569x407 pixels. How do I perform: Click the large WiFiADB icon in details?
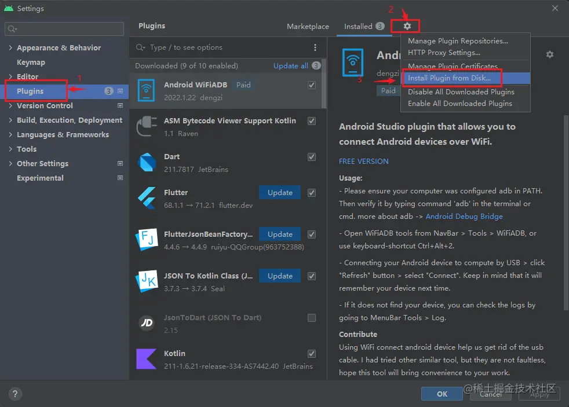[x=352, y=63]
